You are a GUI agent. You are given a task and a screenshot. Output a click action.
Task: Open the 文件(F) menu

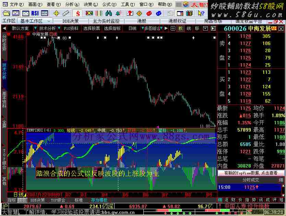(x=16, y=4)
